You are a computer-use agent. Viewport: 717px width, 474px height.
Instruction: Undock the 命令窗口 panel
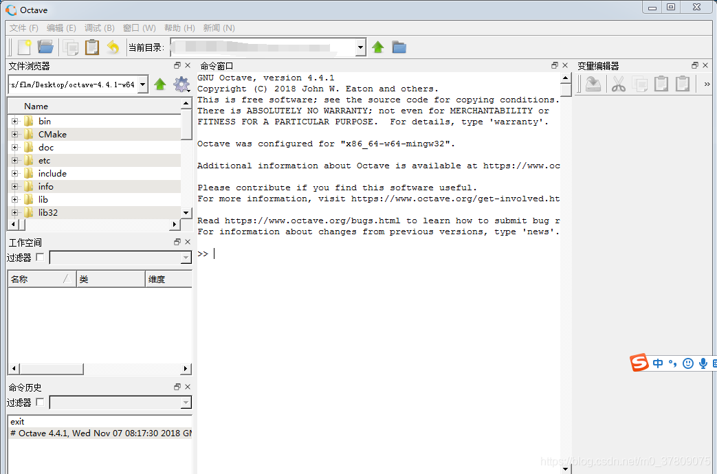click(555, 65)
